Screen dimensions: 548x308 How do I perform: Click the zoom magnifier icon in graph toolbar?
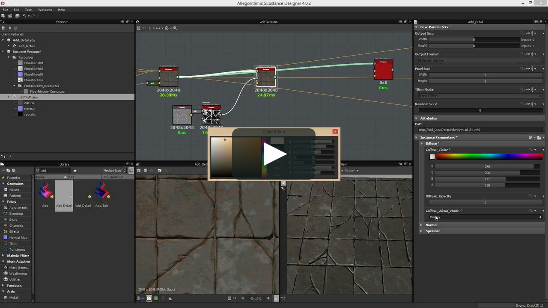coord(175,28)
